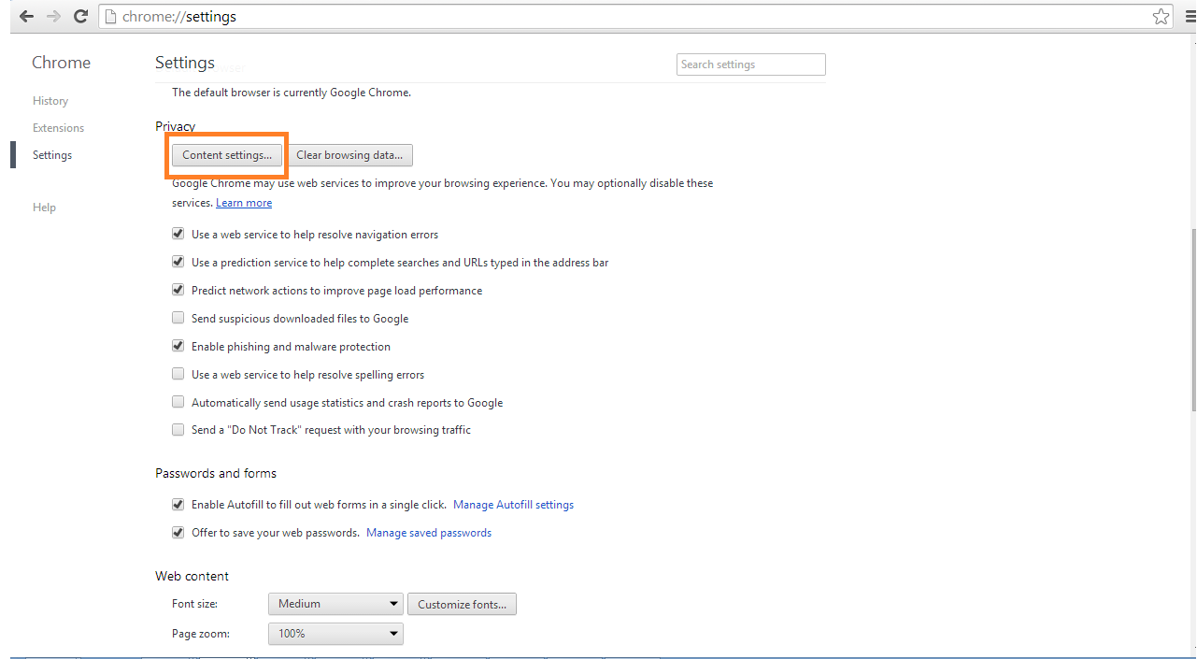
Task: Click the Privacy section heading
Action: click(176, 126)
